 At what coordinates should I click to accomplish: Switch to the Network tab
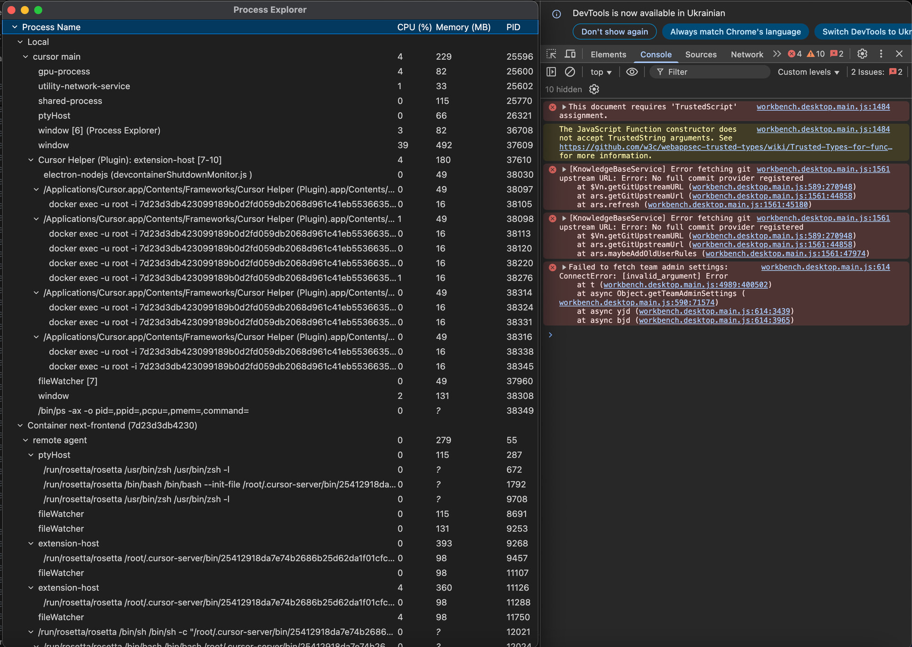click(x=747, y=55)
